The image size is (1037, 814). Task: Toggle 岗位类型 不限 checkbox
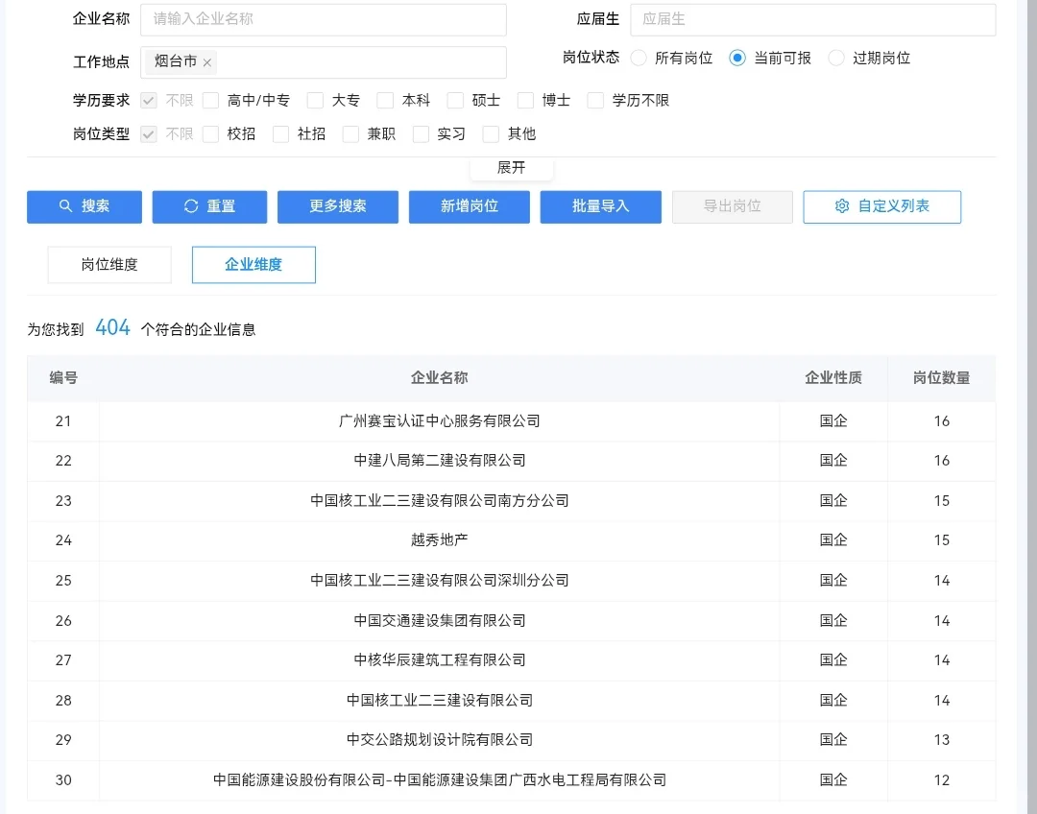pyautogui.click(x=149, y=134)
